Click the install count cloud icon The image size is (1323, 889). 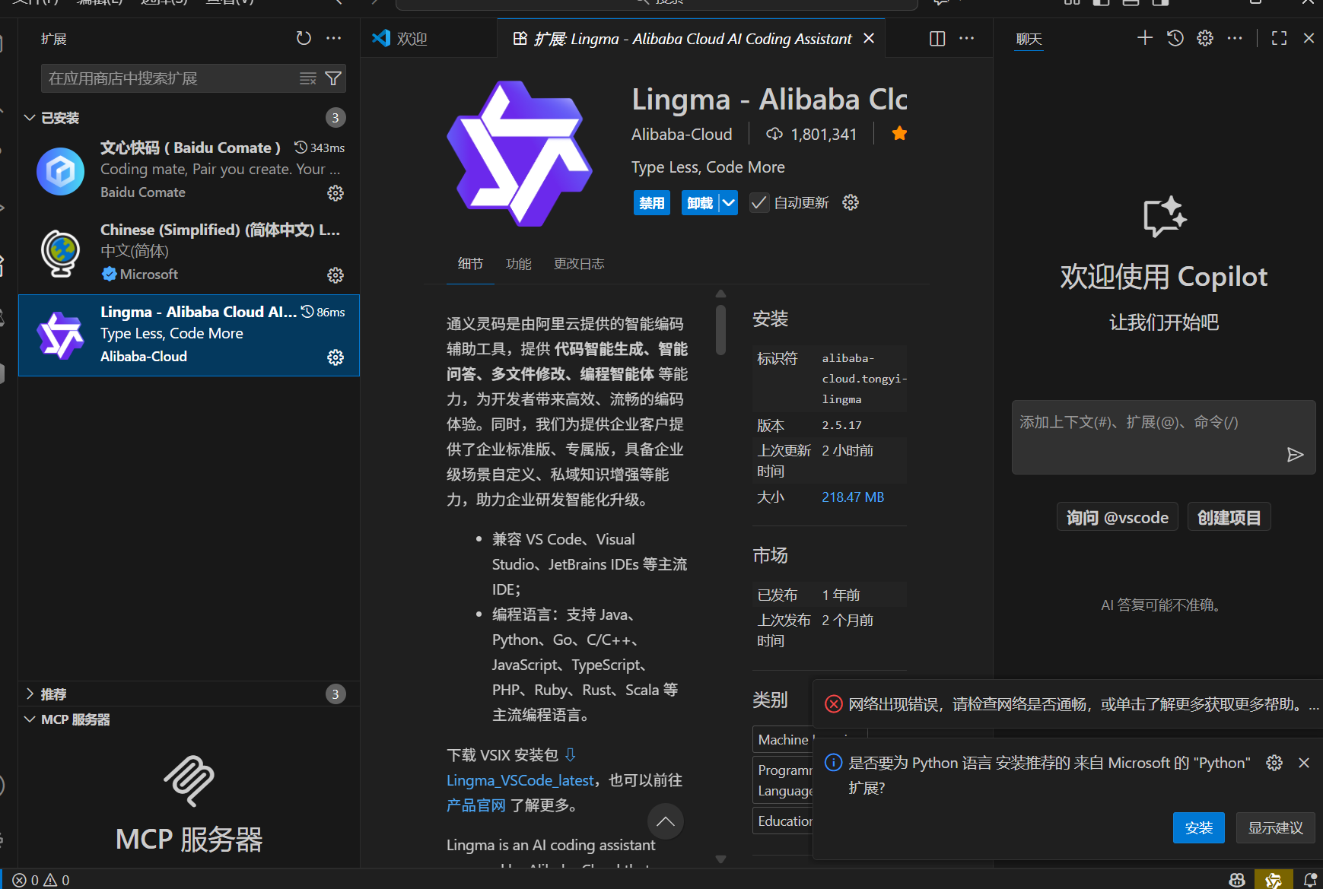774,134
